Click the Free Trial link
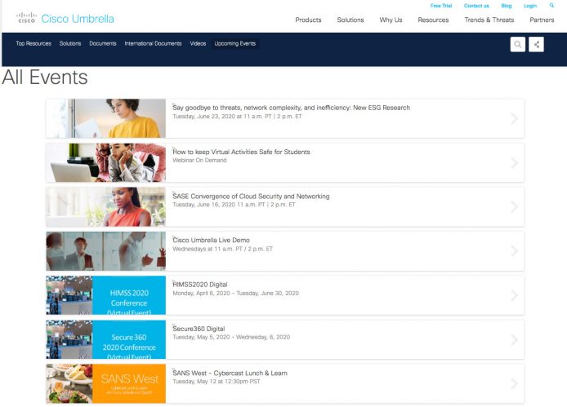This screenshot has width=567, height=407. (440, 6)
